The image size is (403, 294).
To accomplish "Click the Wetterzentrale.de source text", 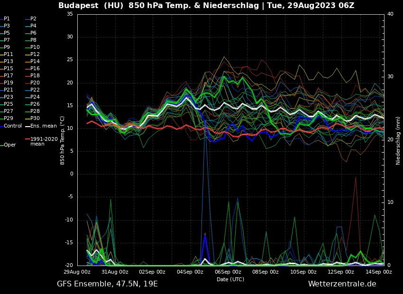I will point(342,284).
